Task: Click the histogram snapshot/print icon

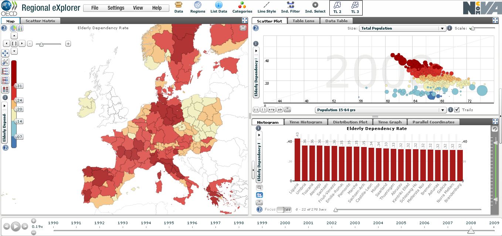Action: (x=259, y=202)
